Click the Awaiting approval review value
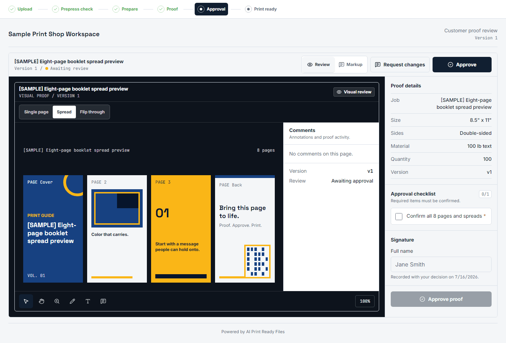 [x=352, y=181]
